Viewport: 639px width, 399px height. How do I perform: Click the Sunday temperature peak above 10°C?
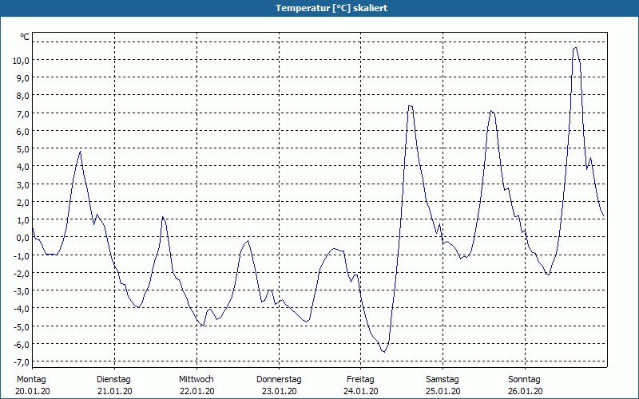click(x=575, y=48)
